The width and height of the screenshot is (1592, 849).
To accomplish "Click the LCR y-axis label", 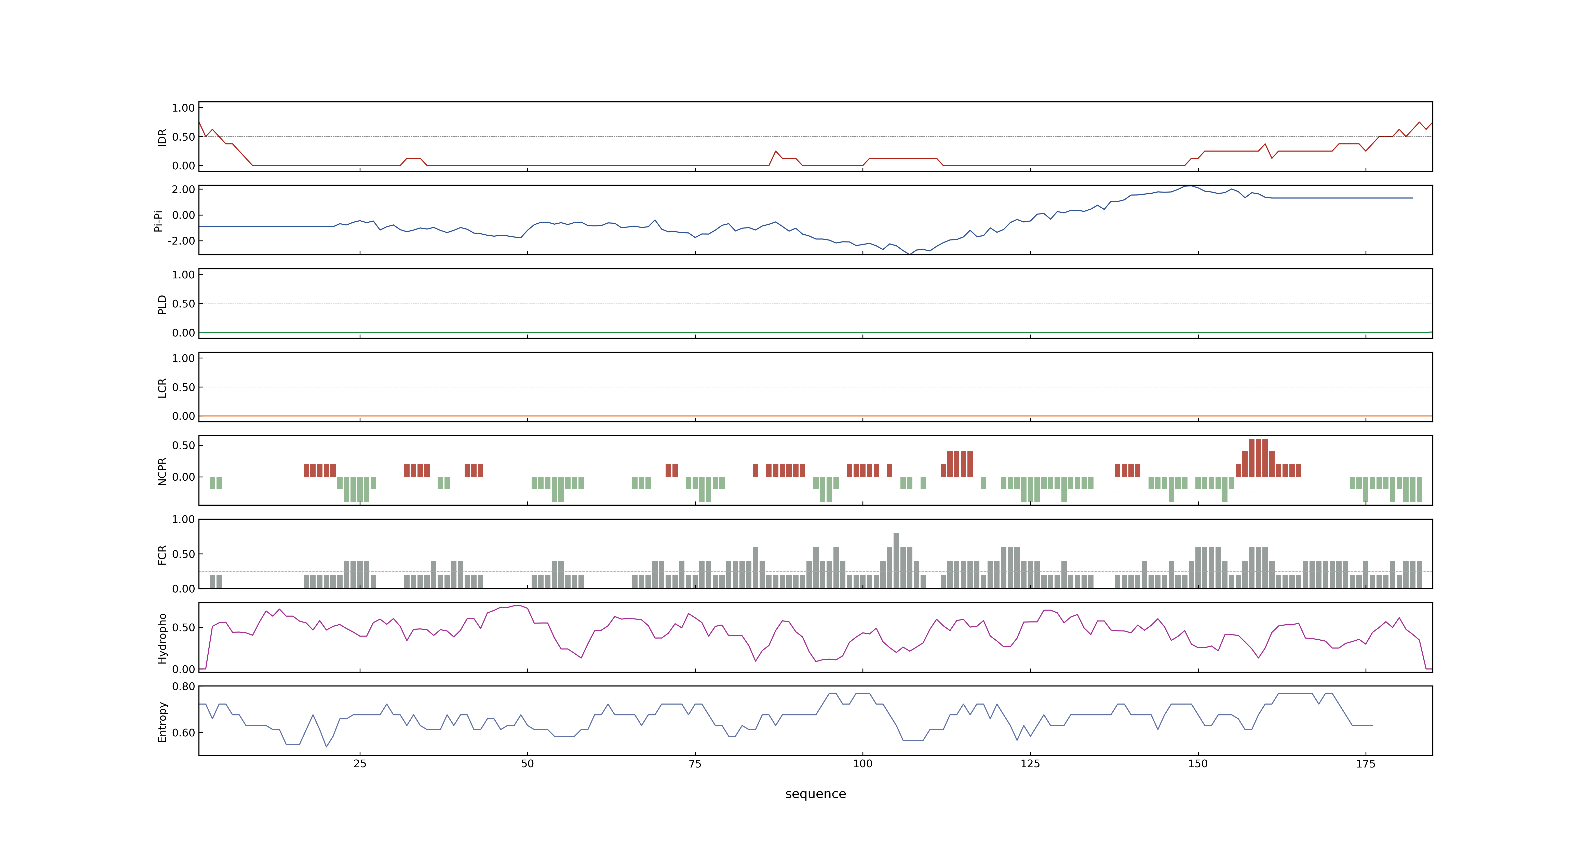I will (x=162, y=387).
